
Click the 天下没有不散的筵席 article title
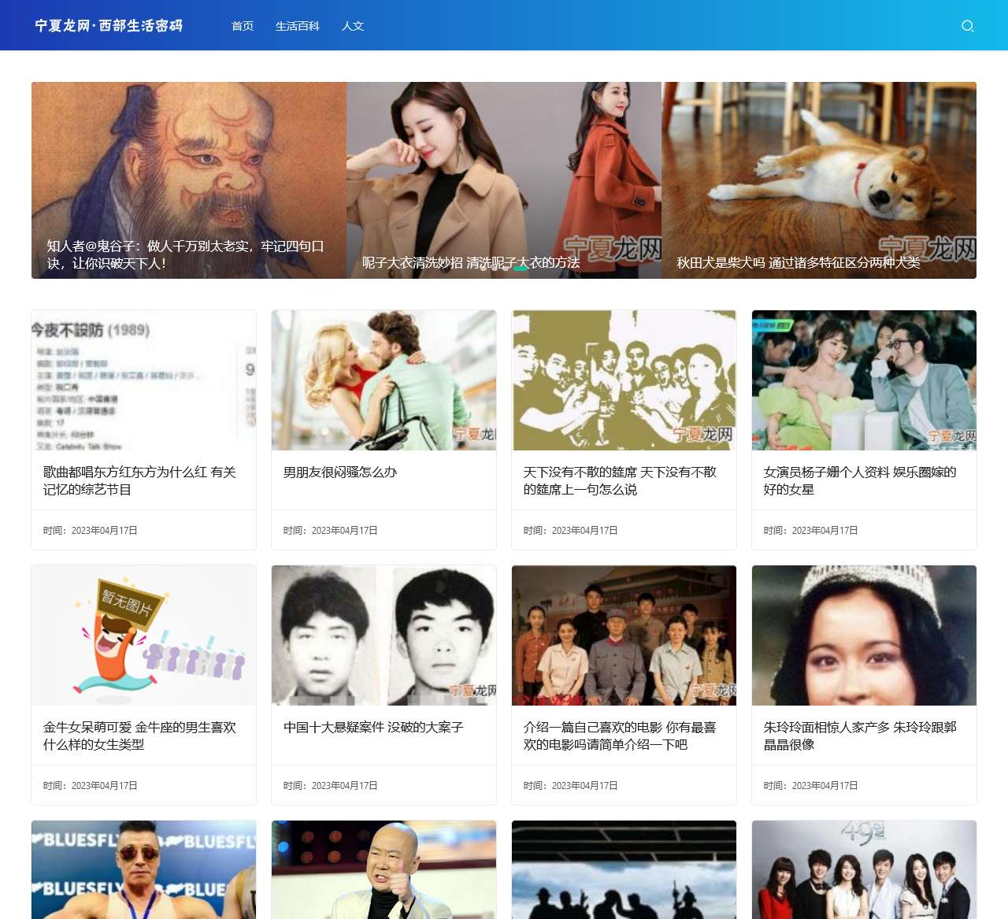coord(620,480)
